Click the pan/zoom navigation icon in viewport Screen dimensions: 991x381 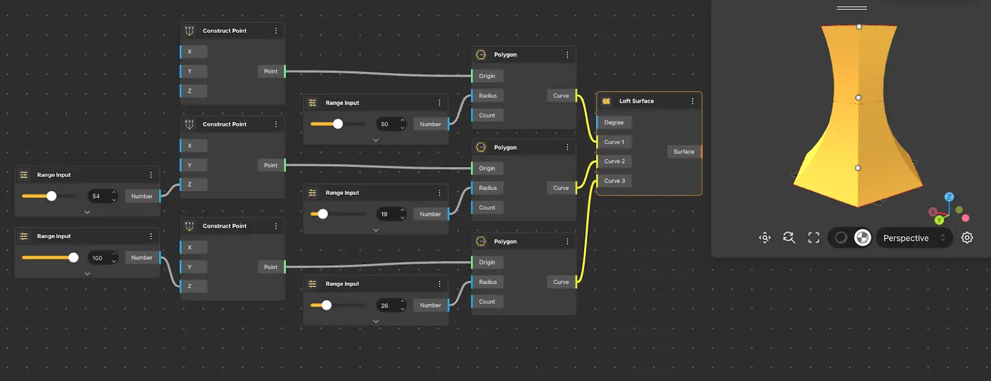[765, 238]
